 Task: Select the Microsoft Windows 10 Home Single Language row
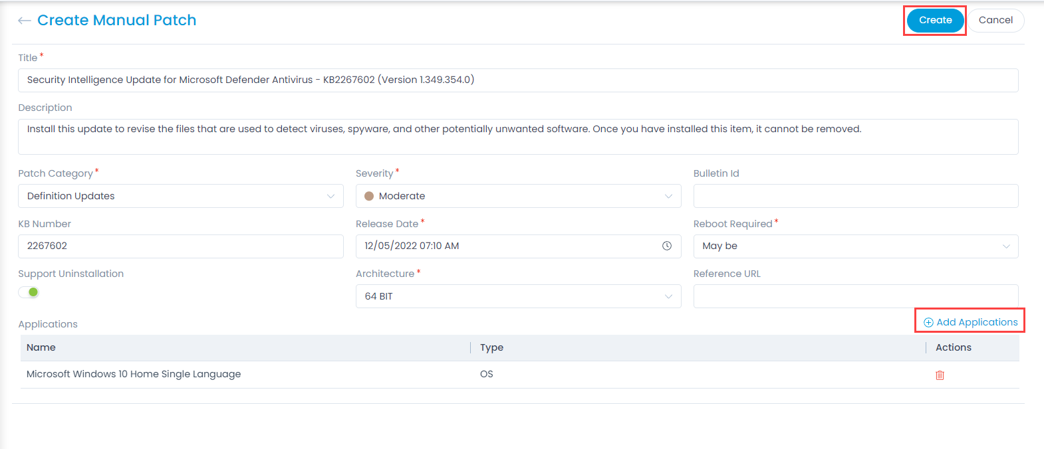[x=519, y=375]
